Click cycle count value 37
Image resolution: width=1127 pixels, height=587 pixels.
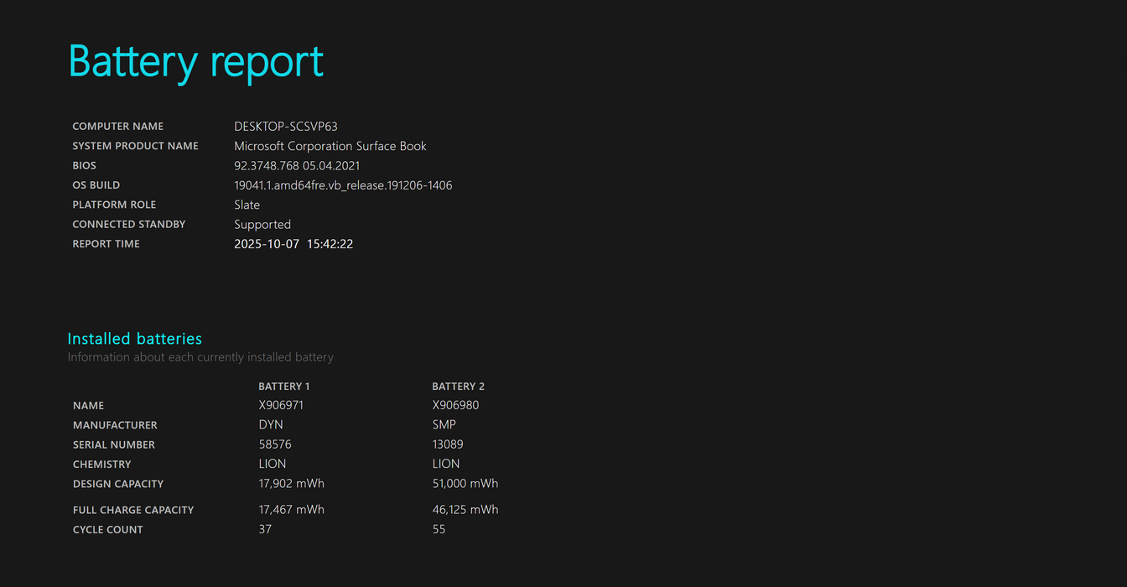point(265,529)
